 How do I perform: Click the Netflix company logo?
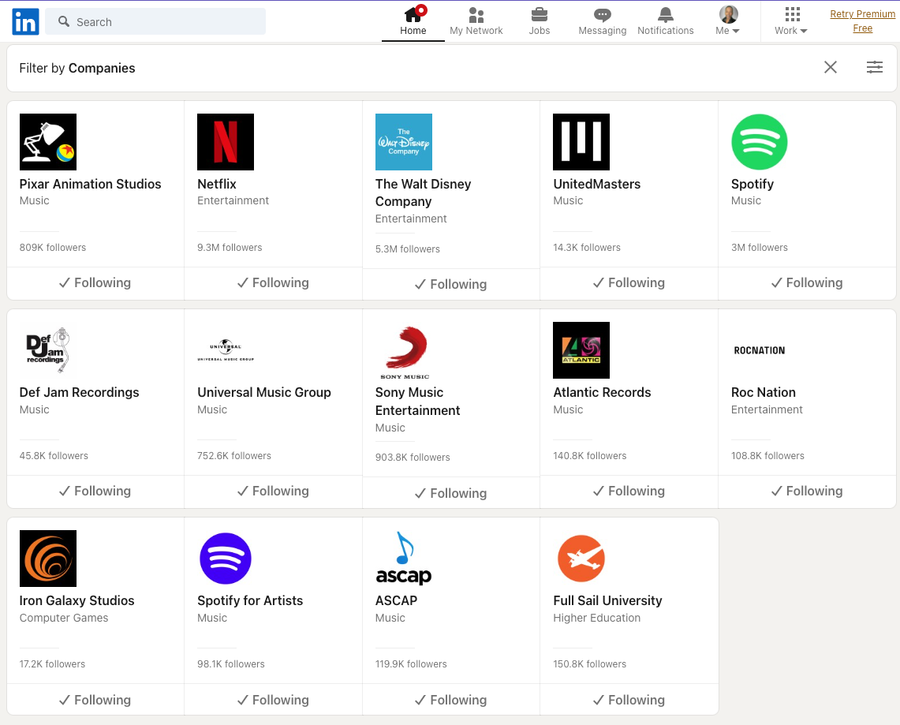(226, 142)
